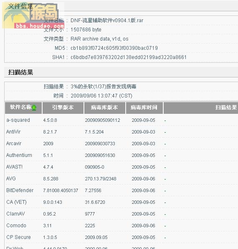Click the AVAST! row name

[x=15, y=167]
